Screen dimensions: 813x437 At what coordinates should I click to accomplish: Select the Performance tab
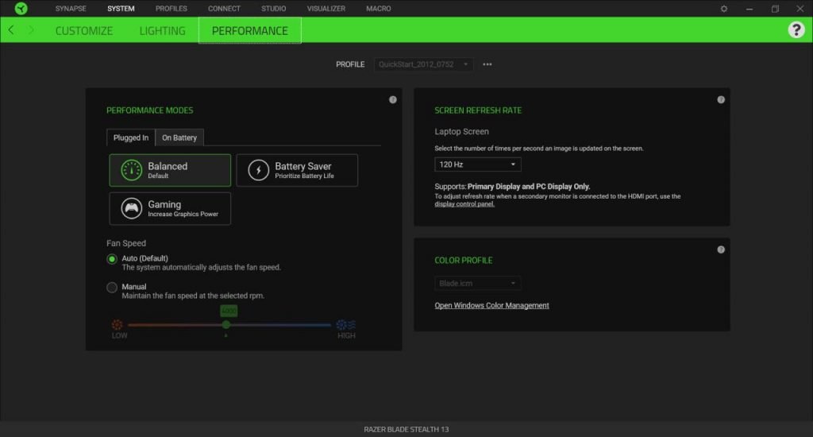[250, 31]
